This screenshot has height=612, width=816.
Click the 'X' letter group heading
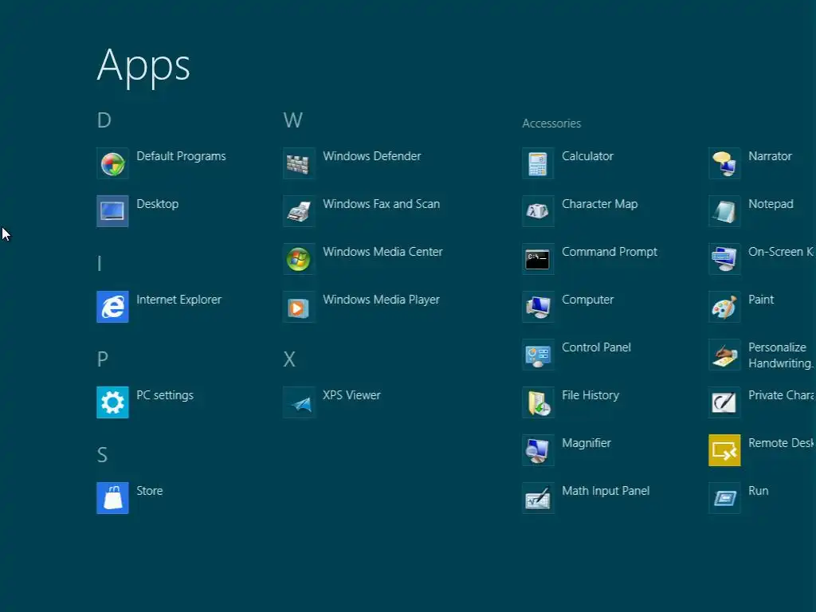289,359
